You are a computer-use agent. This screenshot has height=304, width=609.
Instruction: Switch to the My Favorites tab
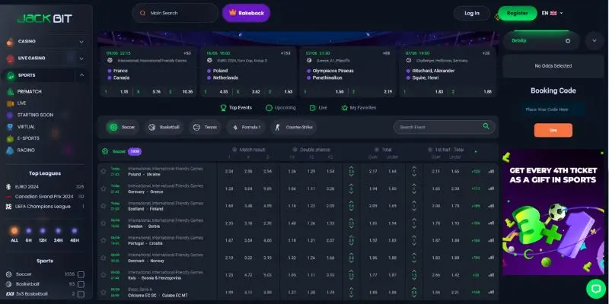(x=359, y=108)
